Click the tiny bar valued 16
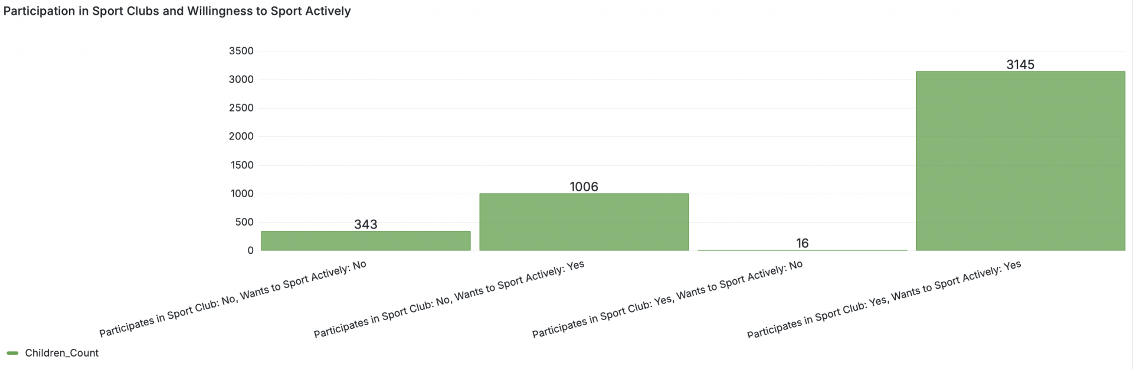 [803, 250]
